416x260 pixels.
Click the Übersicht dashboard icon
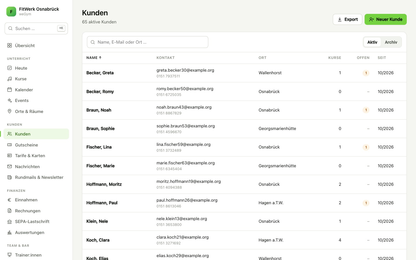[10, 45]
